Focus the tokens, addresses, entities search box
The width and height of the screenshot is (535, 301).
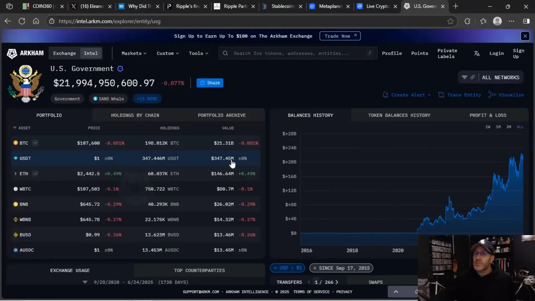[x=298, y=53]
